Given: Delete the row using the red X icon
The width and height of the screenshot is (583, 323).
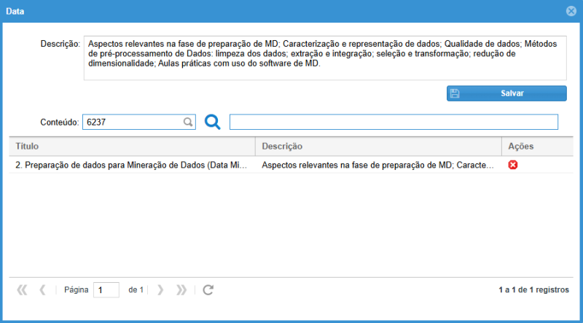Looking at the screenshot, I should click(x=513, y=166).
